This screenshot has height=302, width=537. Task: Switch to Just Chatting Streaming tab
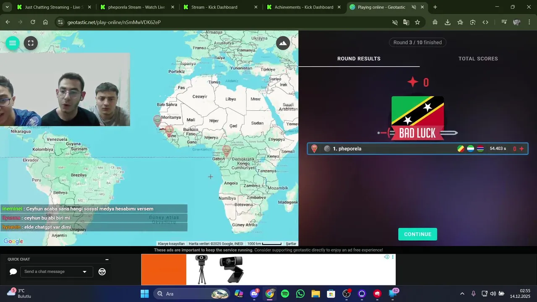53,7
